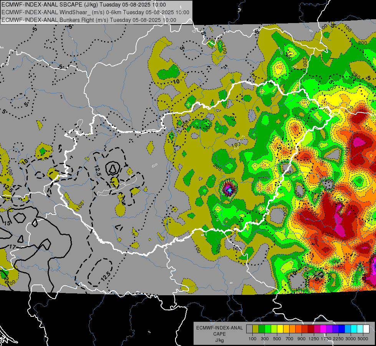Select the dark green legend swatch
The height and width of the screenshot is (346, 376).
(x=262, y=329)
